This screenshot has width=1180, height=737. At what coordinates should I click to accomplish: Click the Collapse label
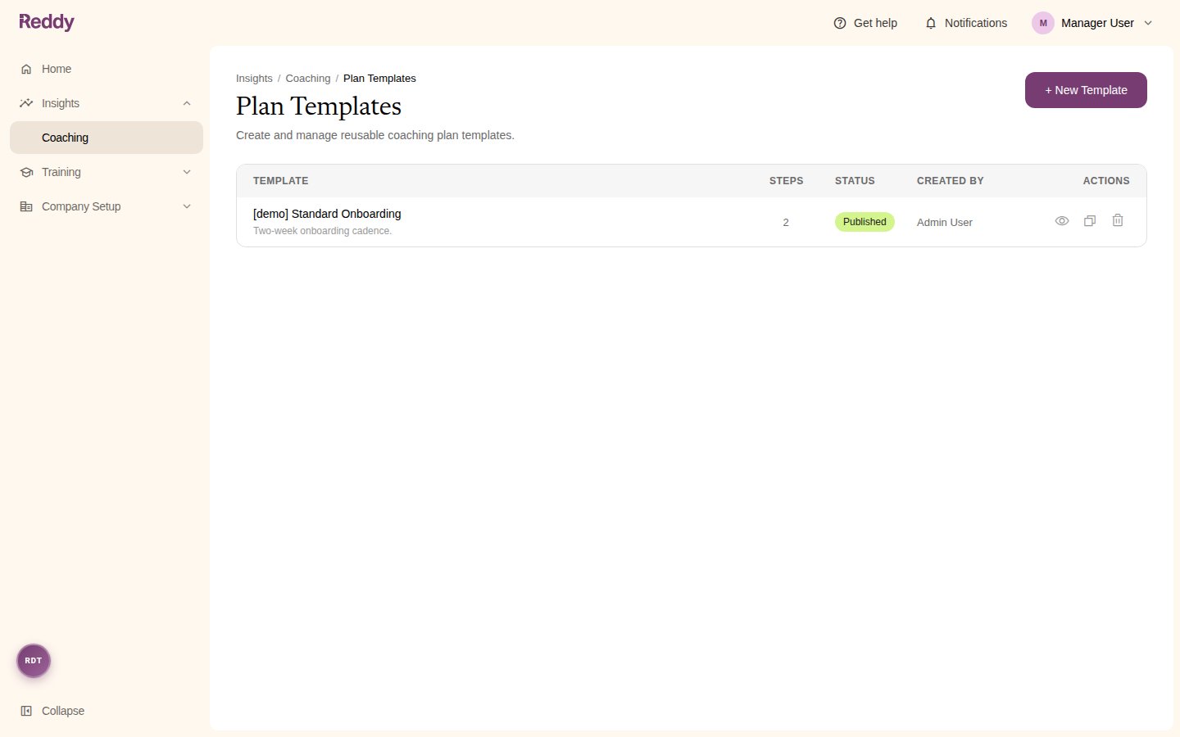point(63,711)
